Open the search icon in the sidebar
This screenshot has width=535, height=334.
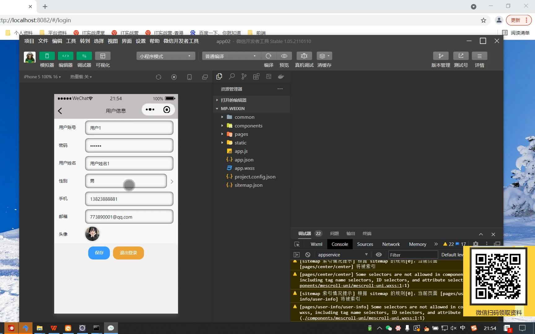point(232,76)
